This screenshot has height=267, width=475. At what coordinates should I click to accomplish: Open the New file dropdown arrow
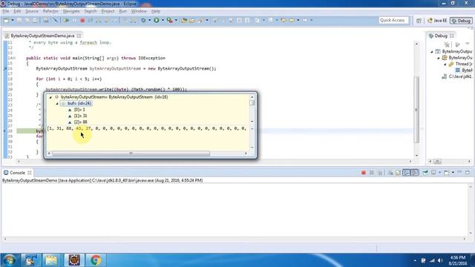(13, 20)
